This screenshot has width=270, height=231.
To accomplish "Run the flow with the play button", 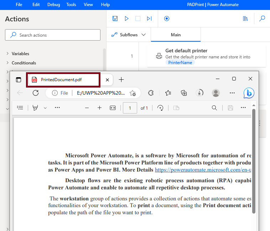I will click(x=126, y=19).
